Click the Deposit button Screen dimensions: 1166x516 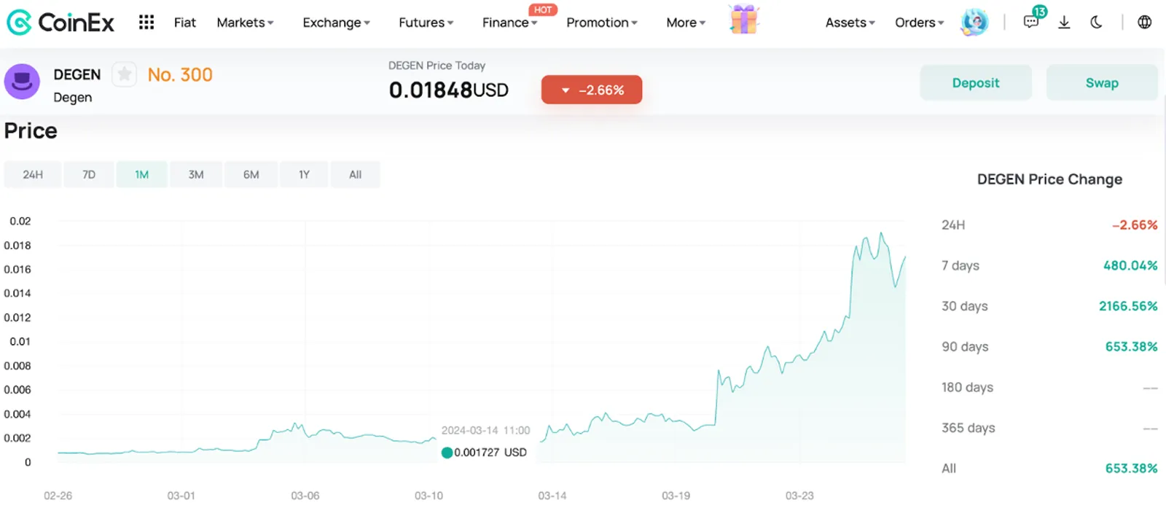click(976, 82)
